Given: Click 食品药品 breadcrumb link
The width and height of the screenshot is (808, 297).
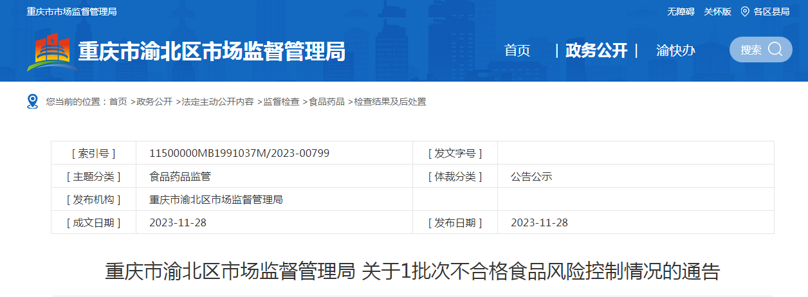Looking at the screenshot, I should click(x=327, y=102).
